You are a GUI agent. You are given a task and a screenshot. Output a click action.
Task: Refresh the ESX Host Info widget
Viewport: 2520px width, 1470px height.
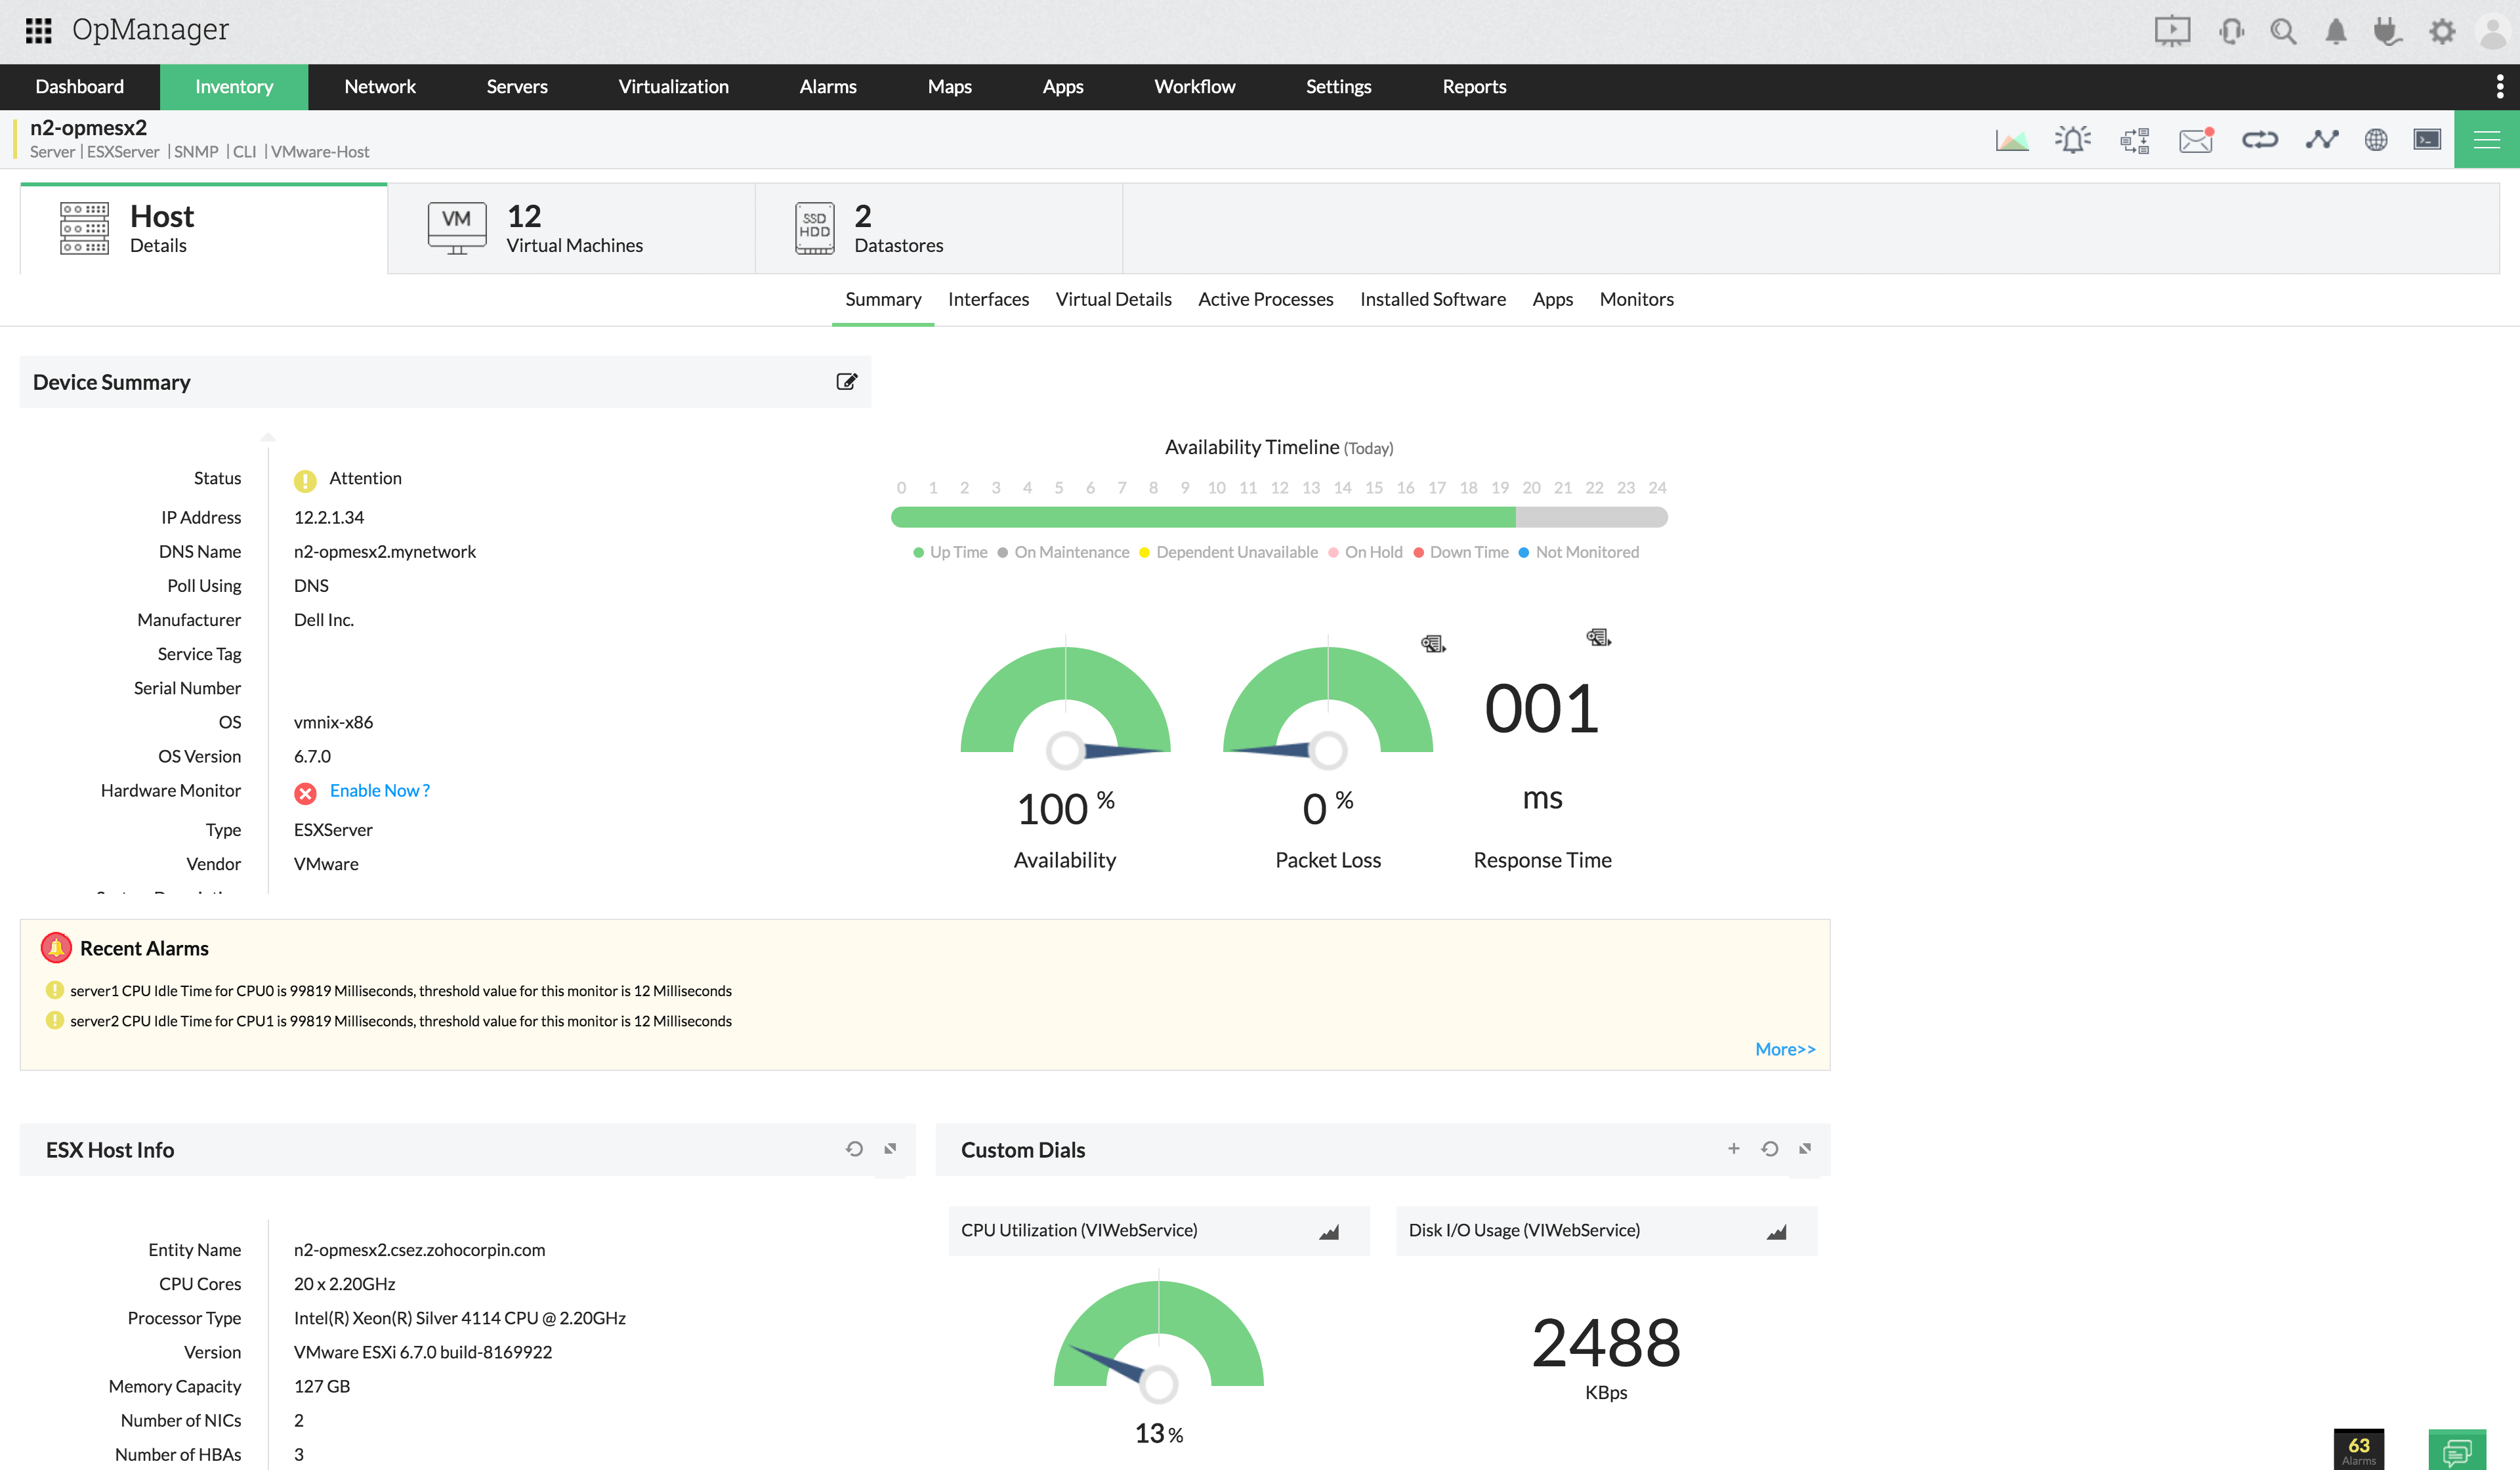pos(854,1149)
